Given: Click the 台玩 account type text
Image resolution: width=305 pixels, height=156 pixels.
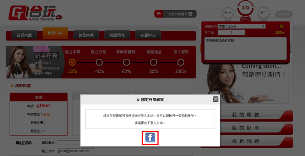Looking at the screenshot, I should (x=46, y=114).
